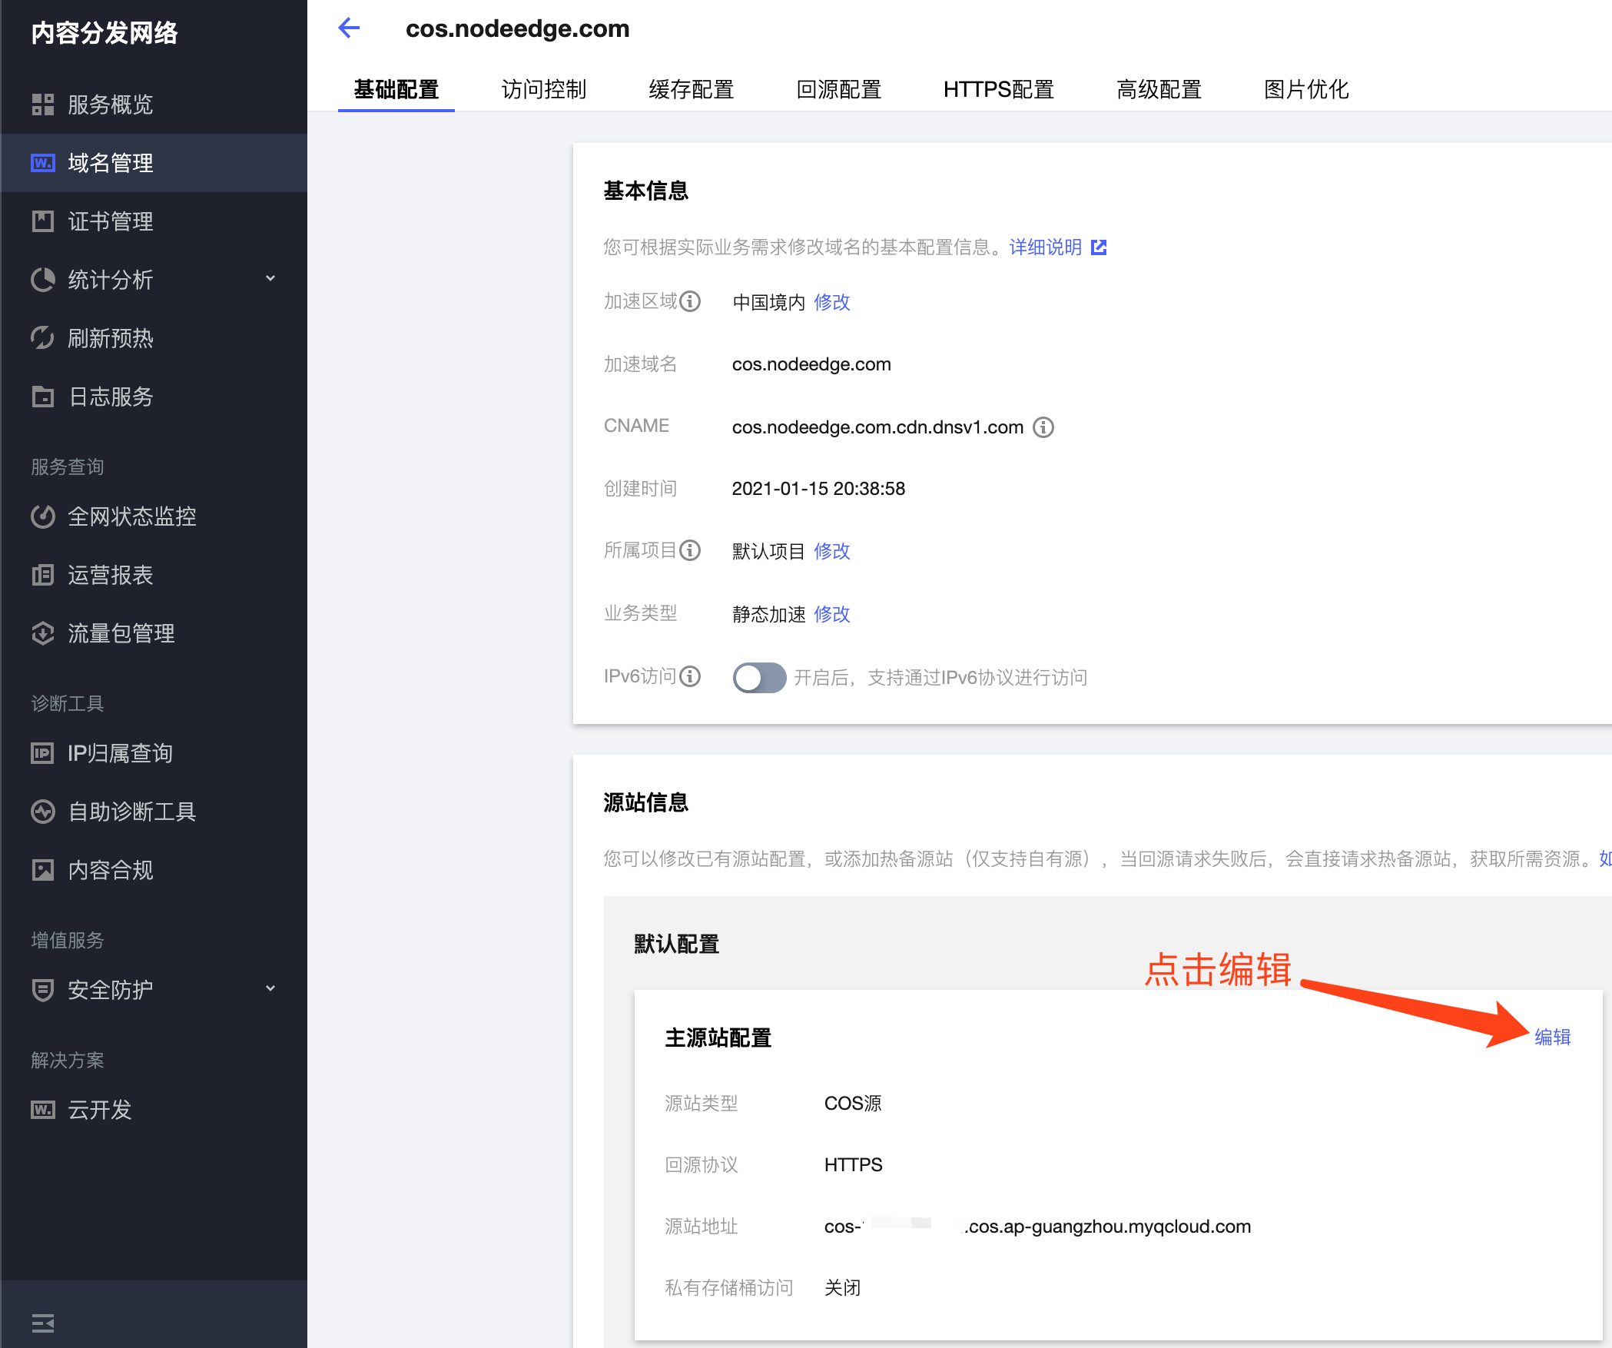Click 修改 next to 静态加速

832,615
